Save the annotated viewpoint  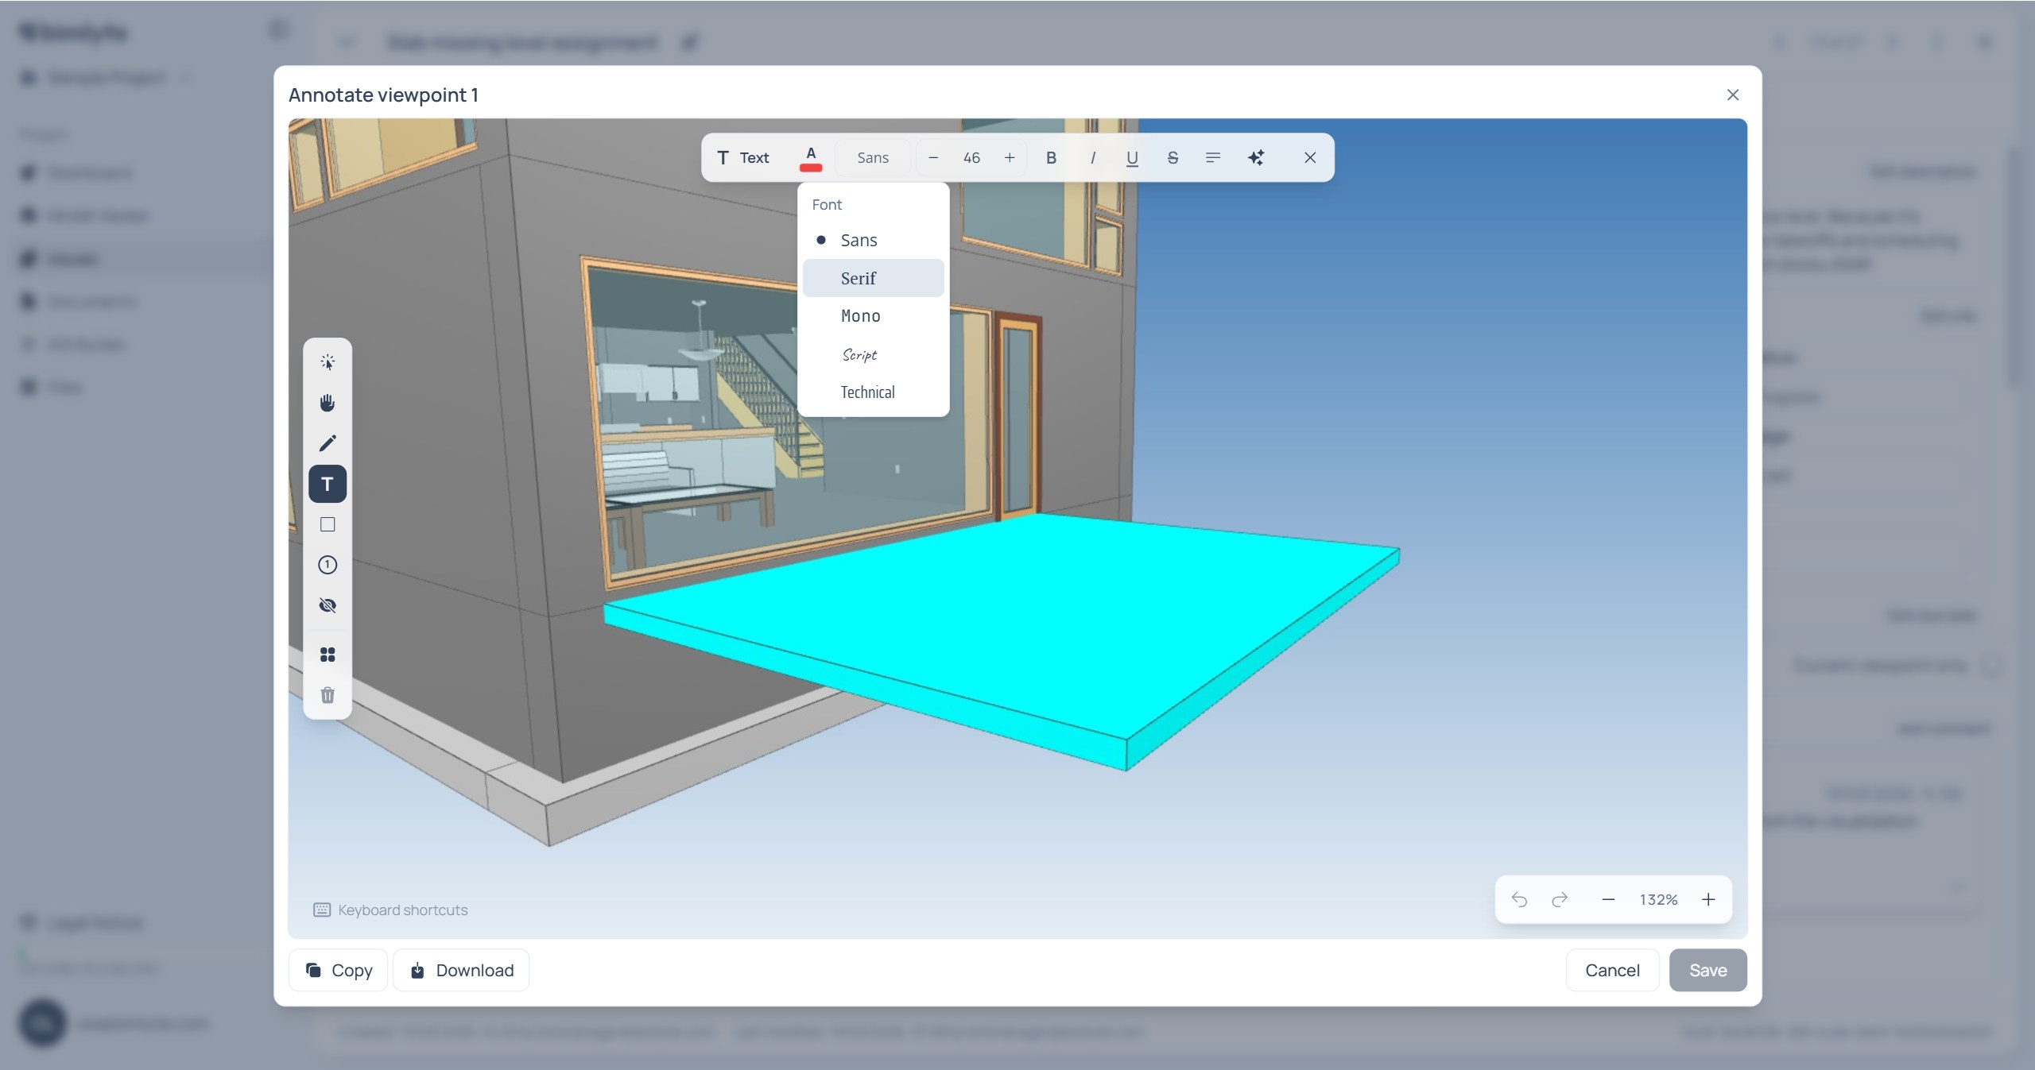pyautogui.click(x=1708, y=970)
